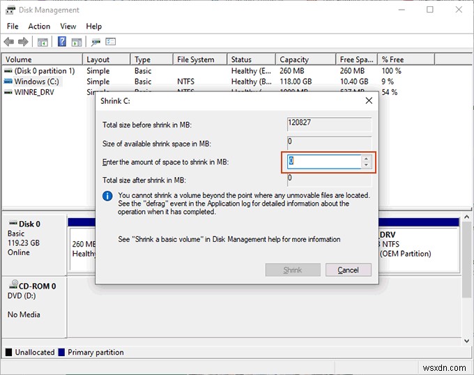Click the Windows (C:) volume icon
Viewport: 474px width, 375px height.
click(8, 82)
